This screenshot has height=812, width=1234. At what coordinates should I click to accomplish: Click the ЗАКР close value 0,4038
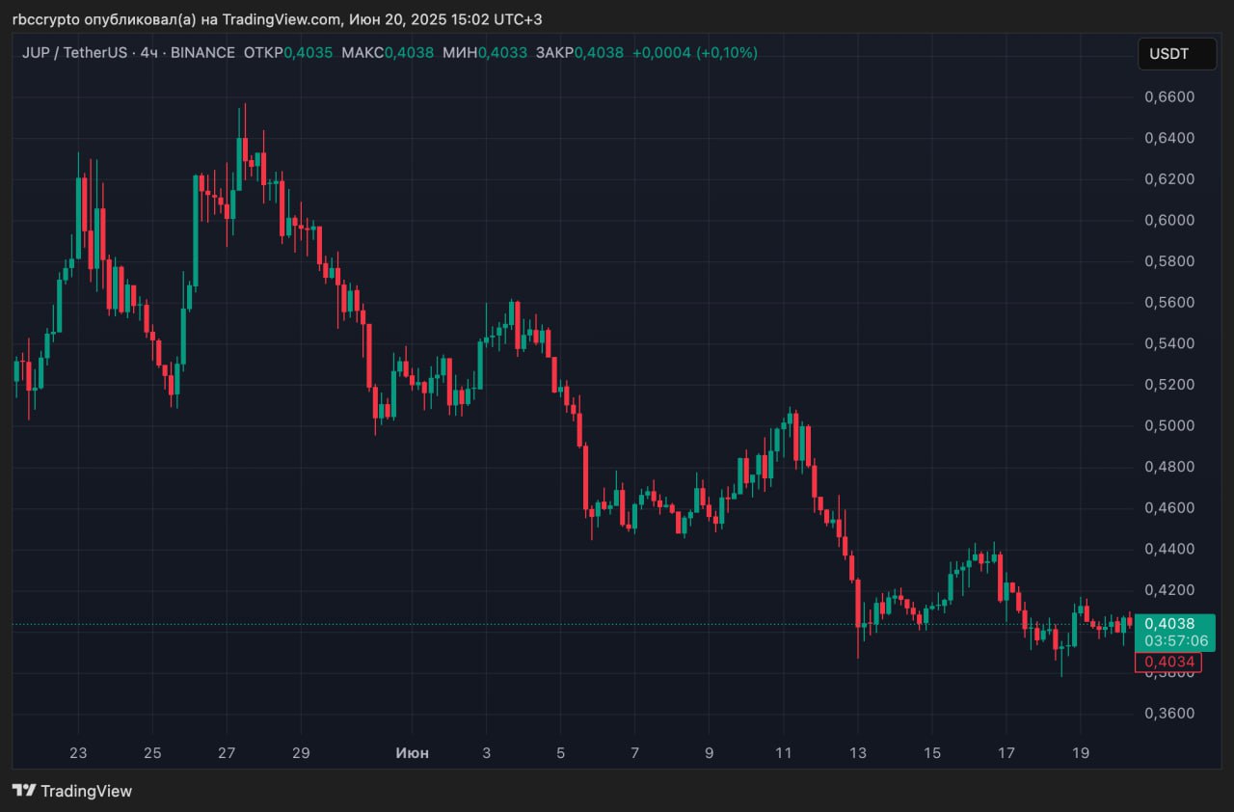599,52
